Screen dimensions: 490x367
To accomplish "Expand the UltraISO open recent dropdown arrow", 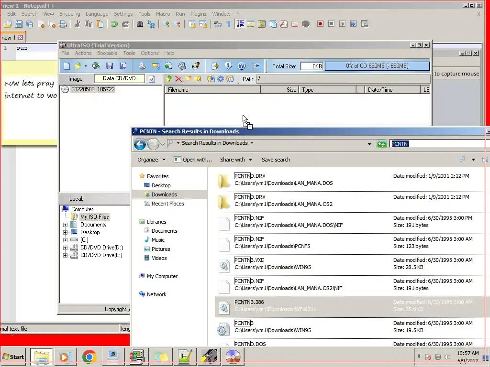I will [86, 66].
